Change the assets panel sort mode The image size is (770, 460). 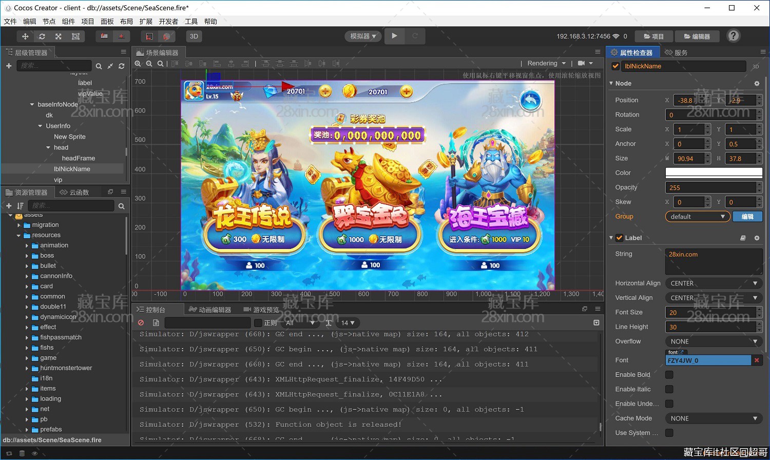click(x=20, y=206)
